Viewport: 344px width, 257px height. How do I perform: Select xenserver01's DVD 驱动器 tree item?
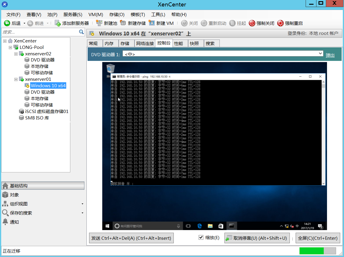(x=42, y=92)
